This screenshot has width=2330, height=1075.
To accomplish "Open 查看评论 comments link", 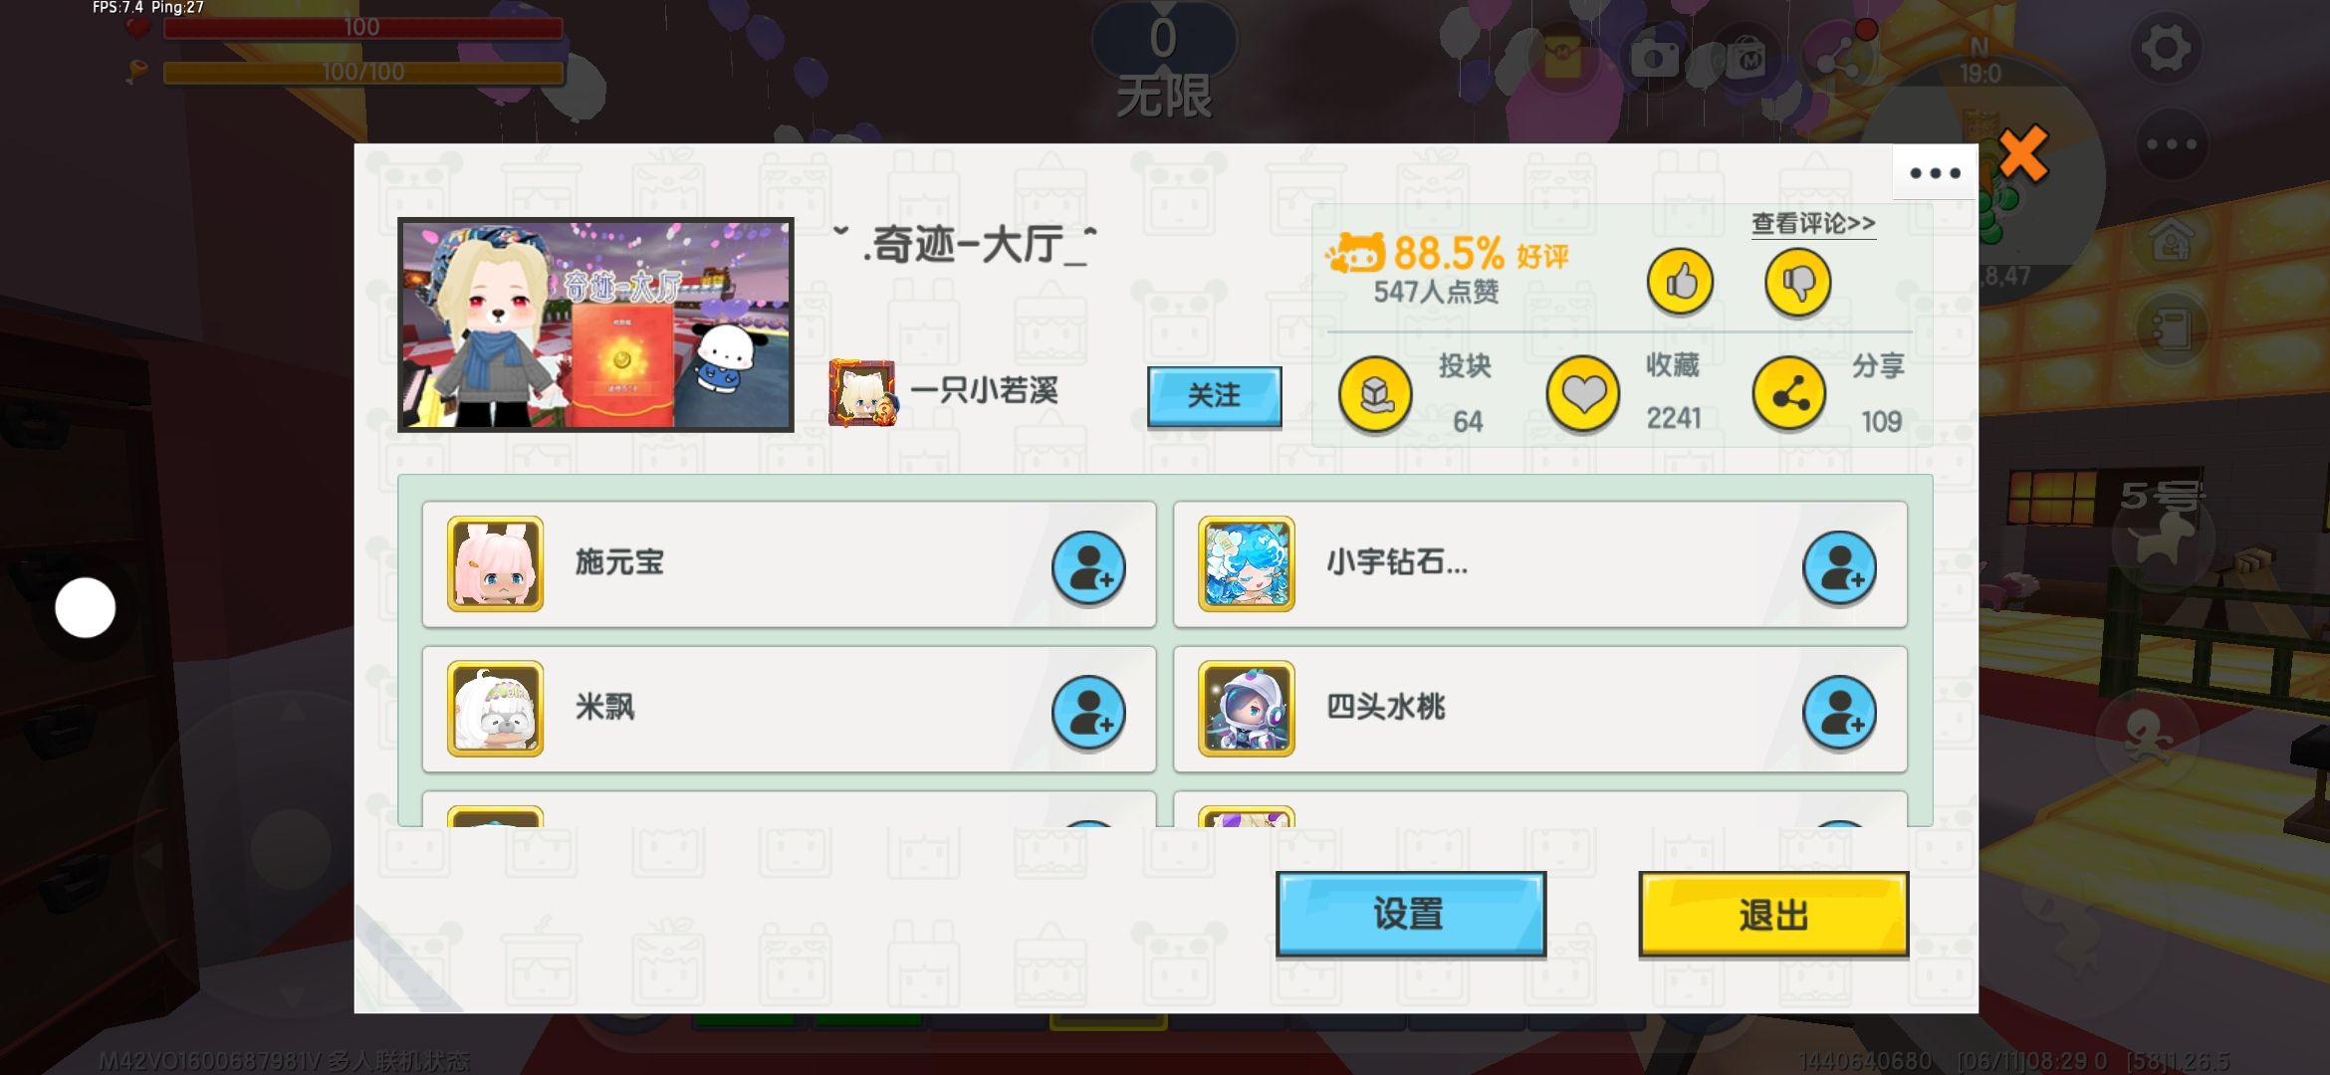I will (1813, 223).
